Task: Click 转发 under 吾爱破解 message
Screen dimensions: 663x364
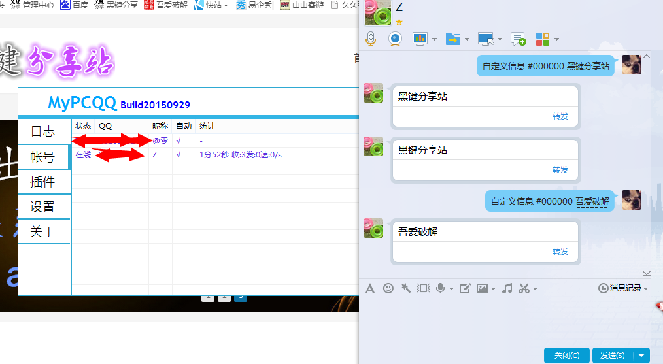Action: tap(560, 252)
